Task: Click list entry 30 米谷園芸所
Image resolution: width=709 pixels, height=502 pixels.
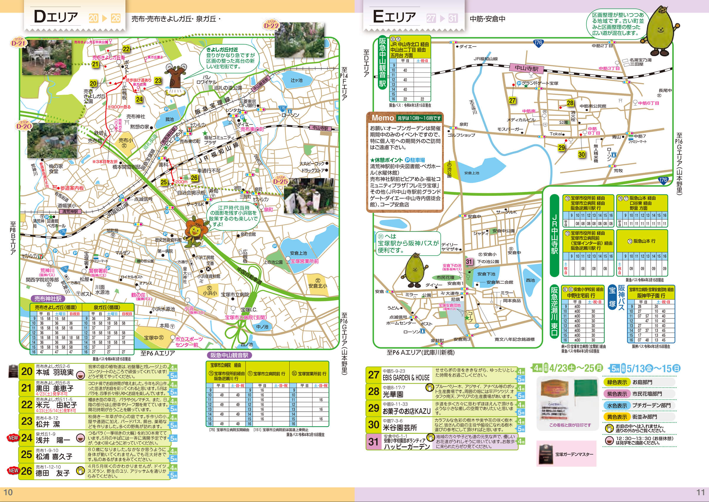Action: pyautogui.click(x=445, y=425)
